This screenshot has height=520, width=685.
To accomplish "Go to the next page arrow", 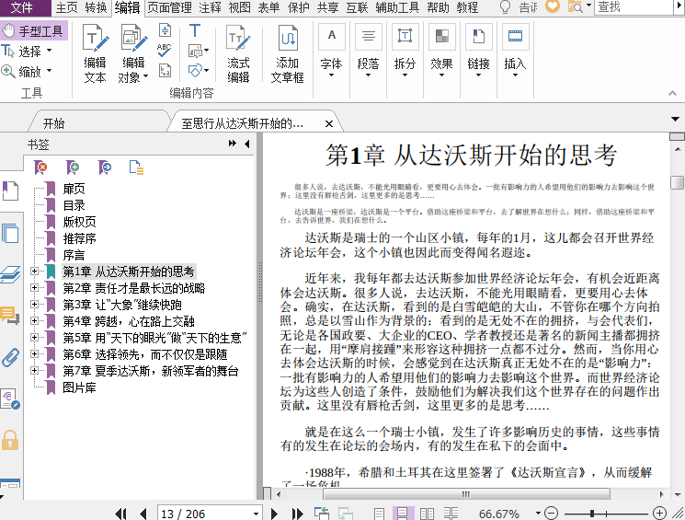I will pos(273,513).
